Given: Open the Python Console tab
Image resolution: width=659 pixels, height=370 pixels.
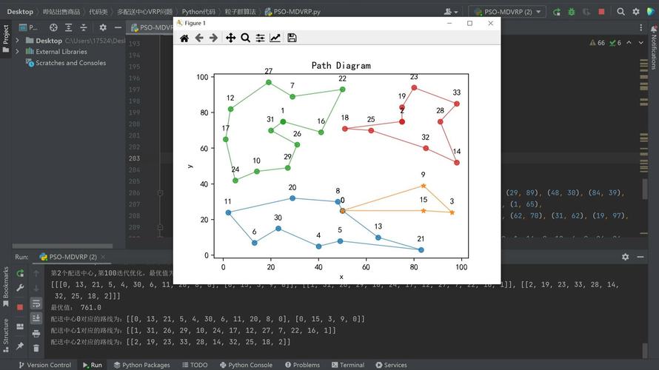Looking at the screenshot, I should point(245,365).
